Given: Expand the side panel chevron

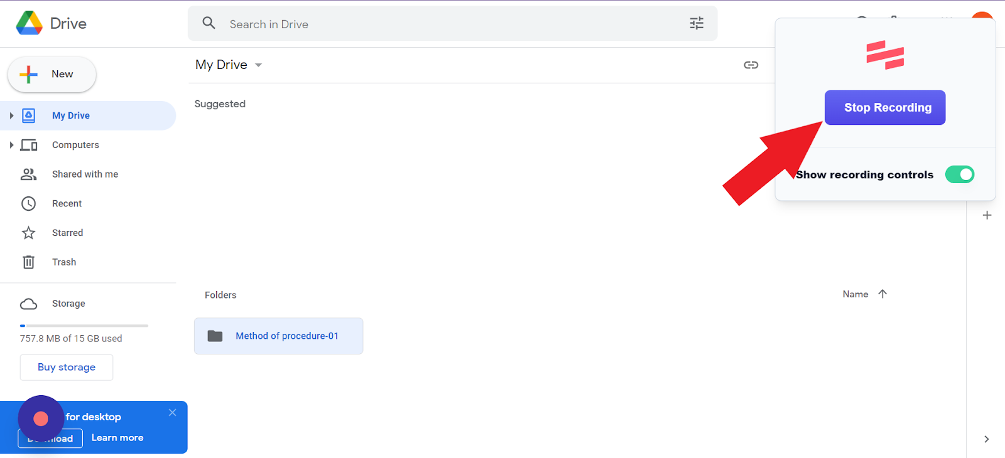Looking at the screenshot, I should coord(987,439).
